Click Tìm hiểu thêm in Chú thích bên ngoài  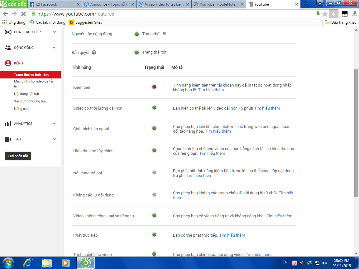(218, 131)
